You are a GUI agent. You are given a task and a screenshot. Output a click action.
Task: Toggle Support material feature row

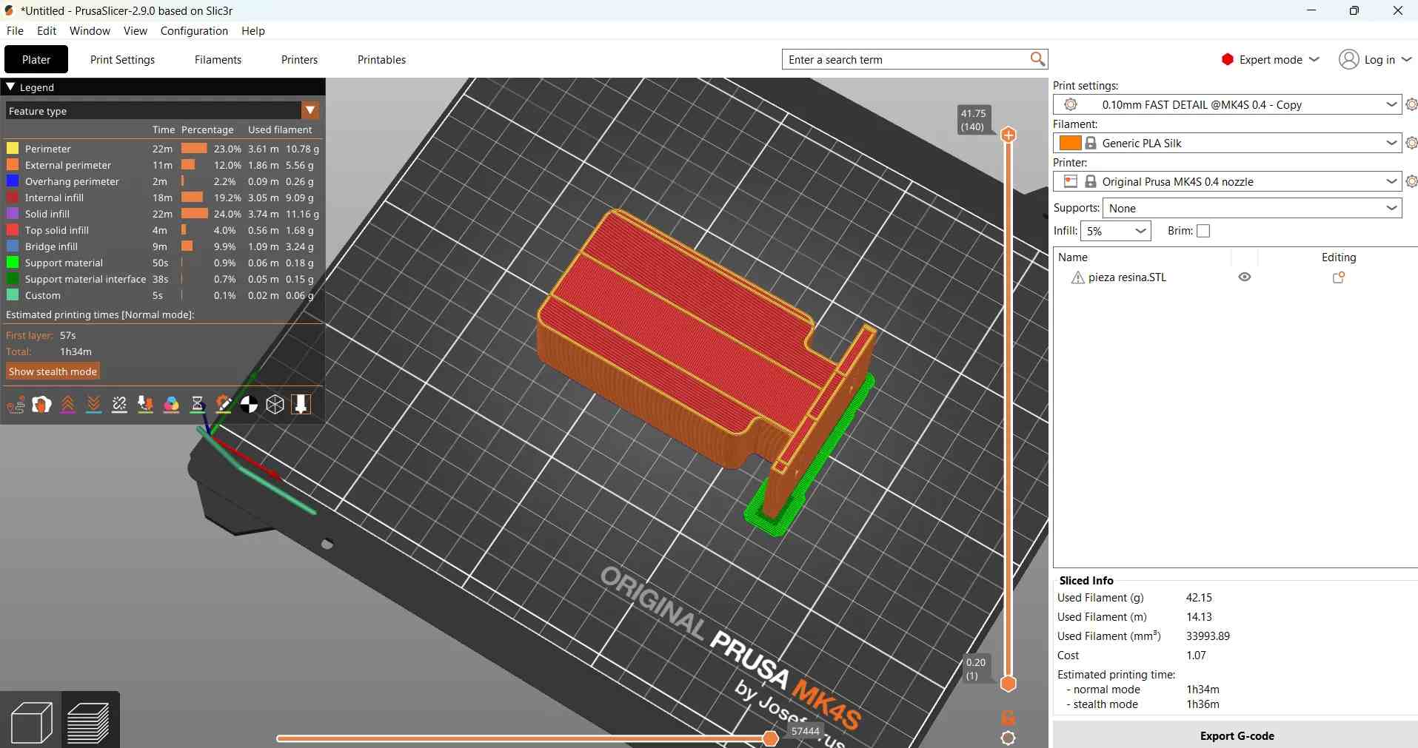point(162,263)
